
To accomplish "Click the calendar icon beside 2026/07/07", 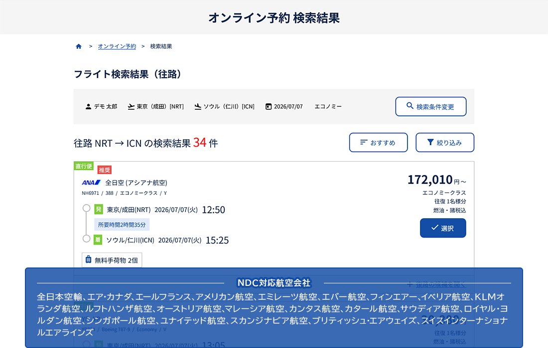I will tap(269, 107).
